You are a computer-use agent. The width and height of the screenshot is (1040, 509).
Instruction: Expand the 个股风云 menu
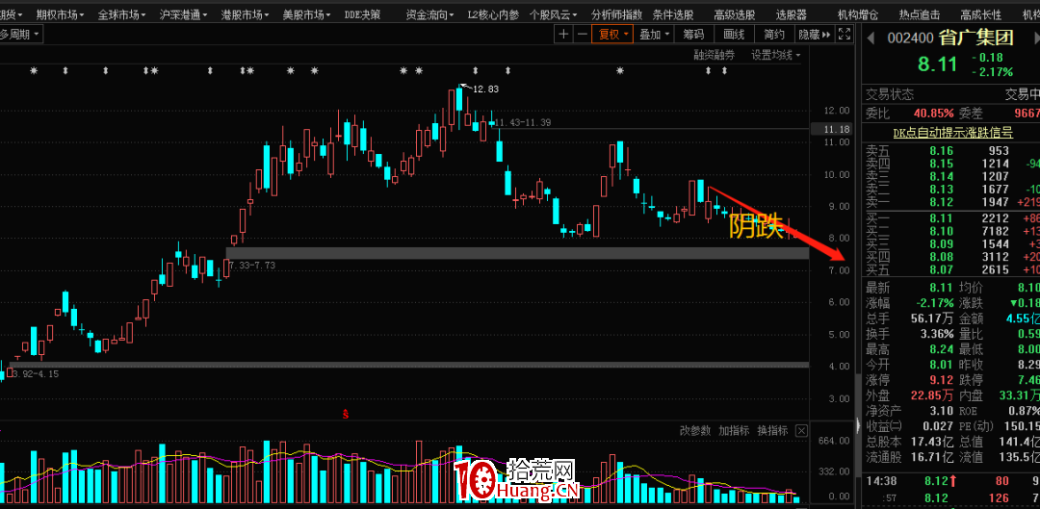(x=554, y=13)
